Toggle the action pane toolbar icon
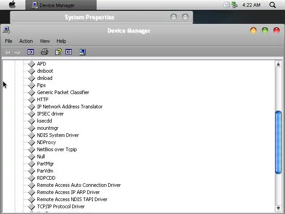Screen dimensions: 285x214 69,52
